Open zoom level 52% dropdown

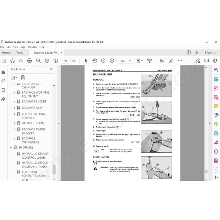click(130, 61)
